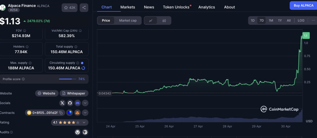Click the $1.13 price text
Viewport: 317px width, 138px height.
[x=10, y=21]
